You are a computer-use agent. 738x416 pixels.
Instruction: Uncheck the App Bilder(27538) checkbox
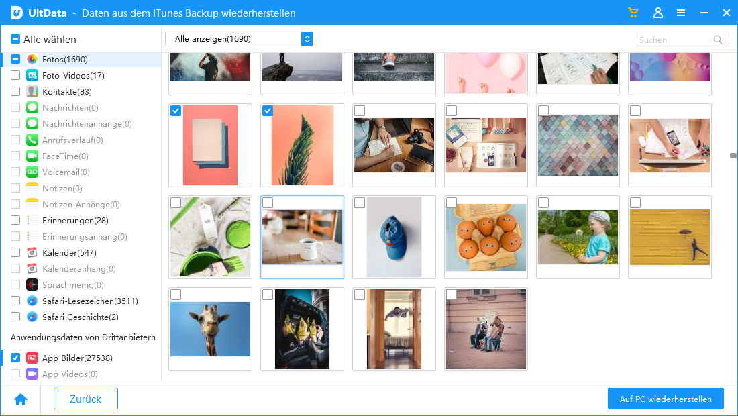pos(15,358)
